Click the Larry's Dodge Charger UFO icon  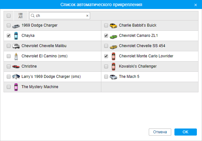pyautogui.click(x=16, y=77)
